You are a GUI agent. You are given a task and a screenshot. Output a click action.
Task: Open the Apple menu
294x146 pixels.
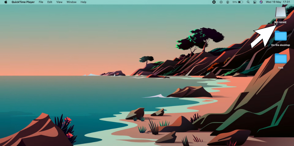pos(6,2)
